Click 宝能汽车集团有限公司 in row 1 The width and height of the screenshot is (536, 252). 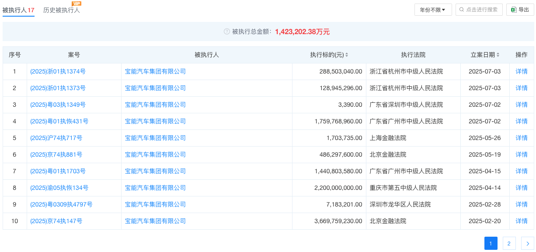point(155,71)
